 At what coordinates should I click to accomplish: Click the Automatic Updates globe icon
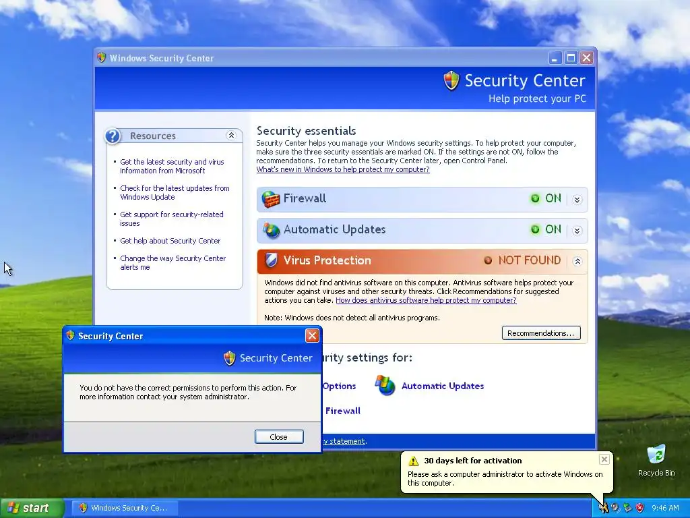[271, 230]
